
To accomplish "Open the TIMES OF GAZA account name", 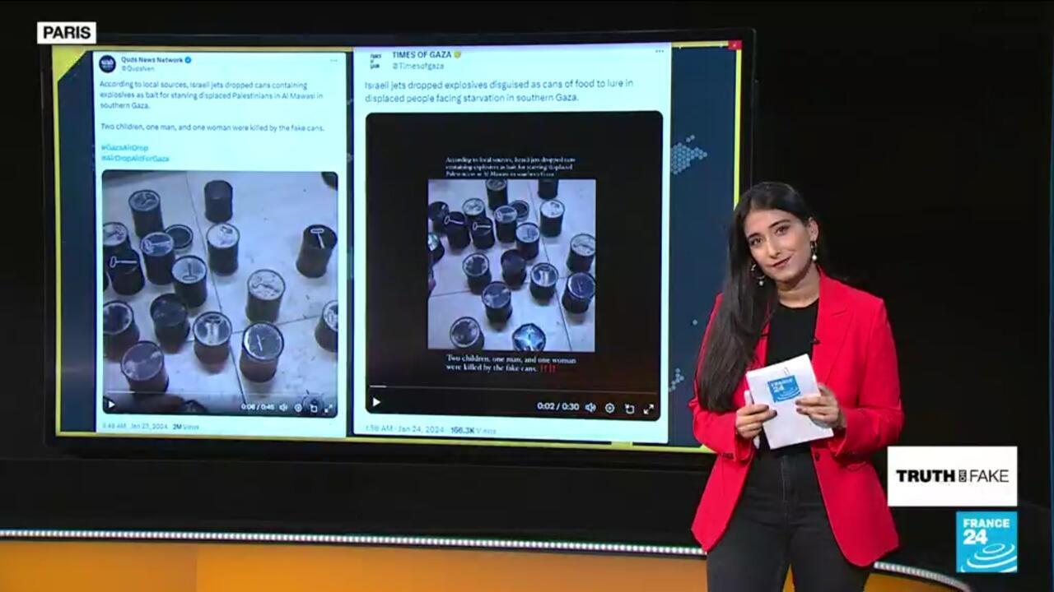I will click(x=420, y=54).
